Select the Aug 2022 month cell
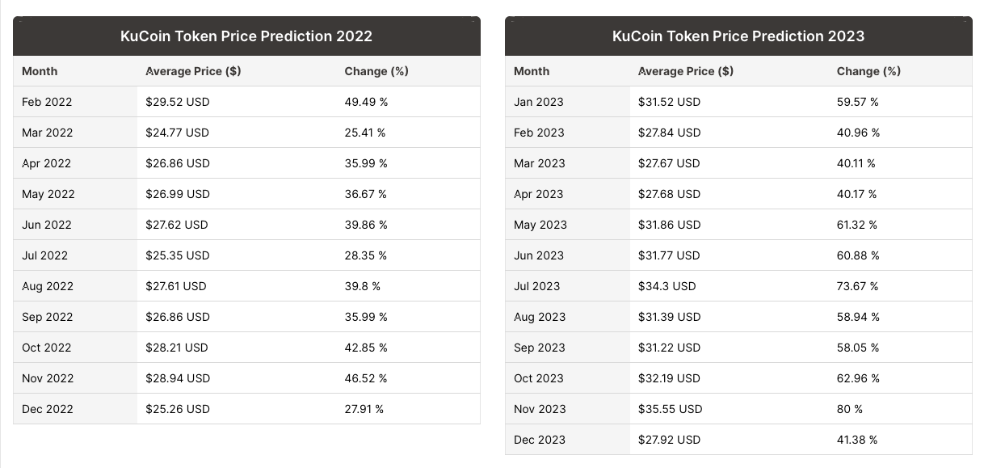This screenshot has height=468, width=984. (48, 286)
